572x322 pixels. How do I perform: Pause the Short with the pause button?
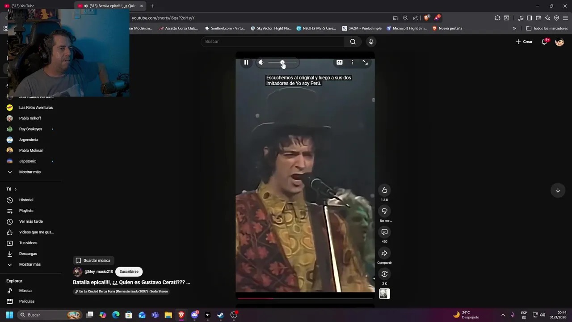click(x=246, y=63)
